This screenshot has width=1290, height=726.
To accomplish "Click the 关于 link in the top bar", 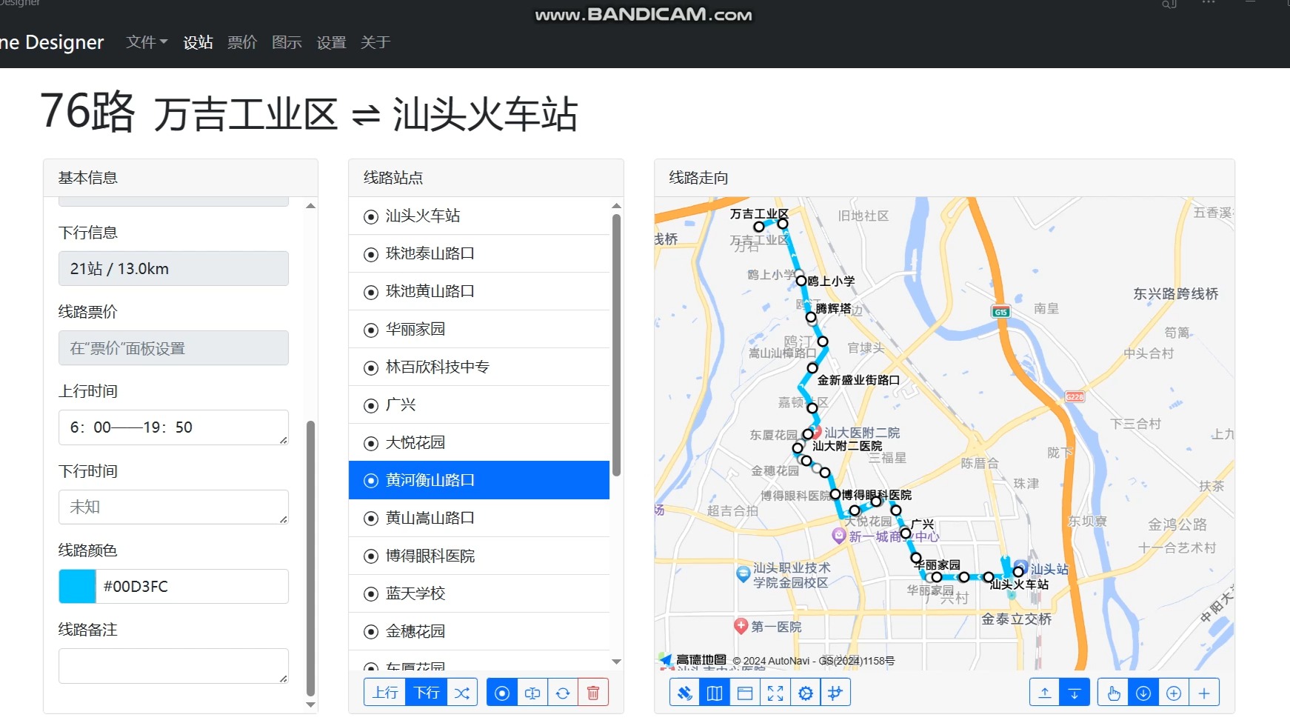I will coord(376,42).
